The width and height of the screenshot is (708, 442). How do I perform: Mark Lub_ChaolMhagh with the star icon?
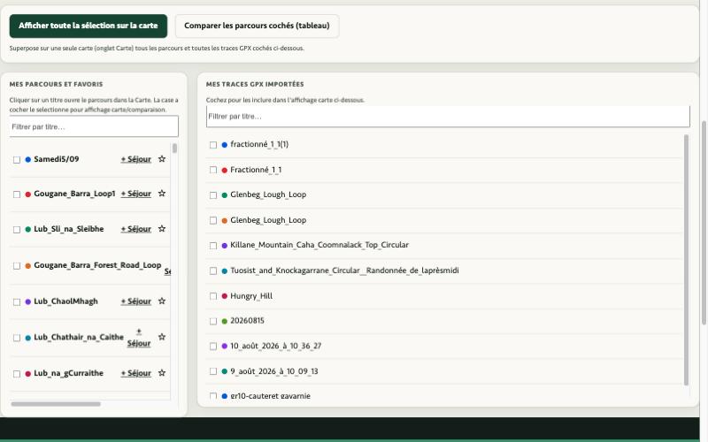162,301
